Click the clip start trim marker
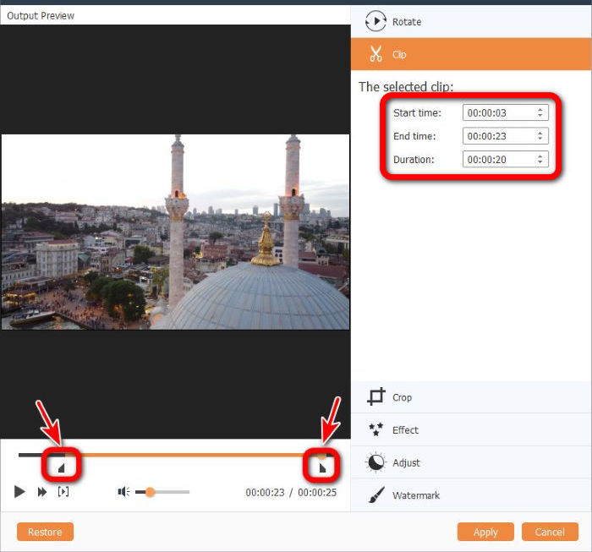 coord(62,468)
